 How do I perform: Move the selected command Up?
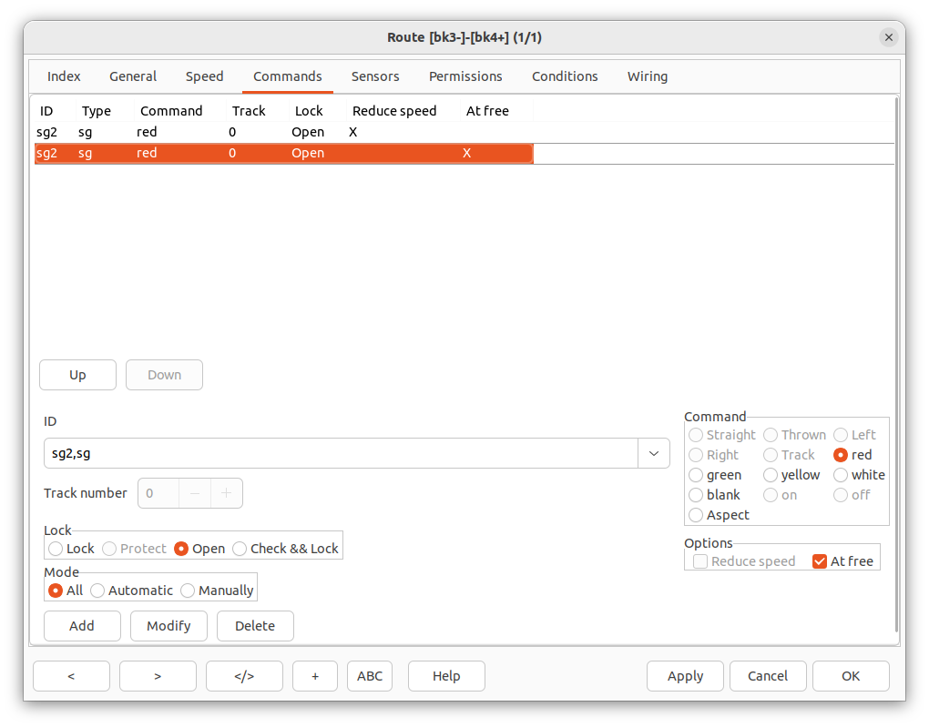click(x=77, y=375)
